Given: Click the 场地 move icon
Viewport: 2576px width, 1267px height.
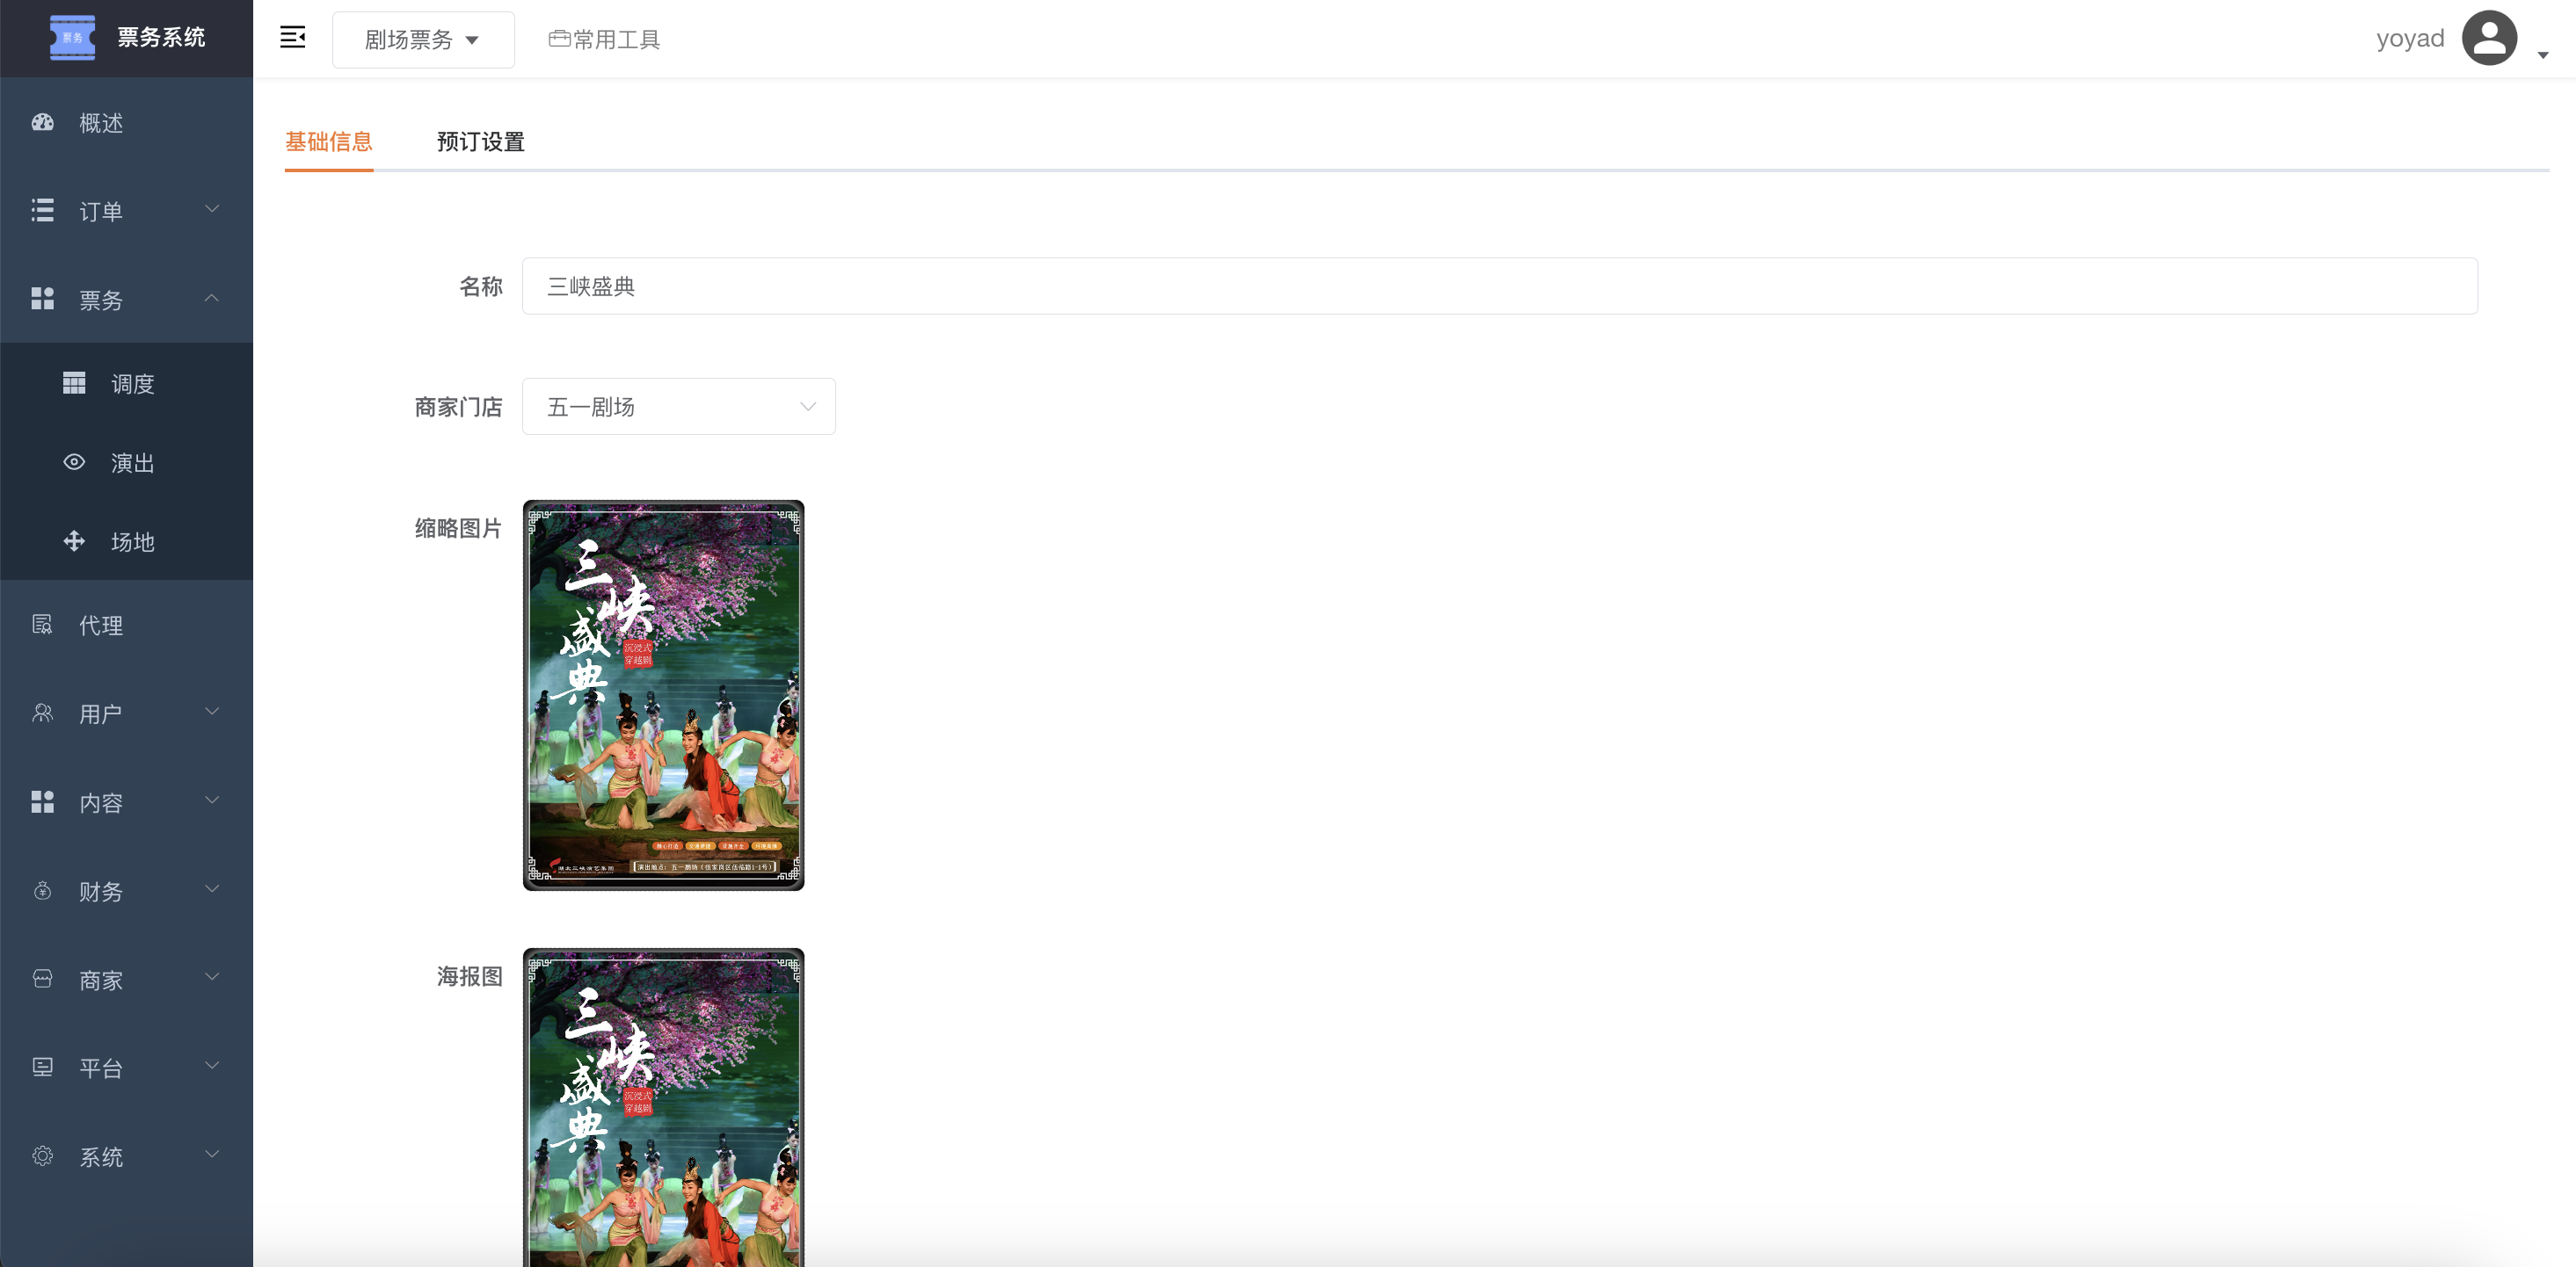Looking at the screenshot, I should coord(74,540).
